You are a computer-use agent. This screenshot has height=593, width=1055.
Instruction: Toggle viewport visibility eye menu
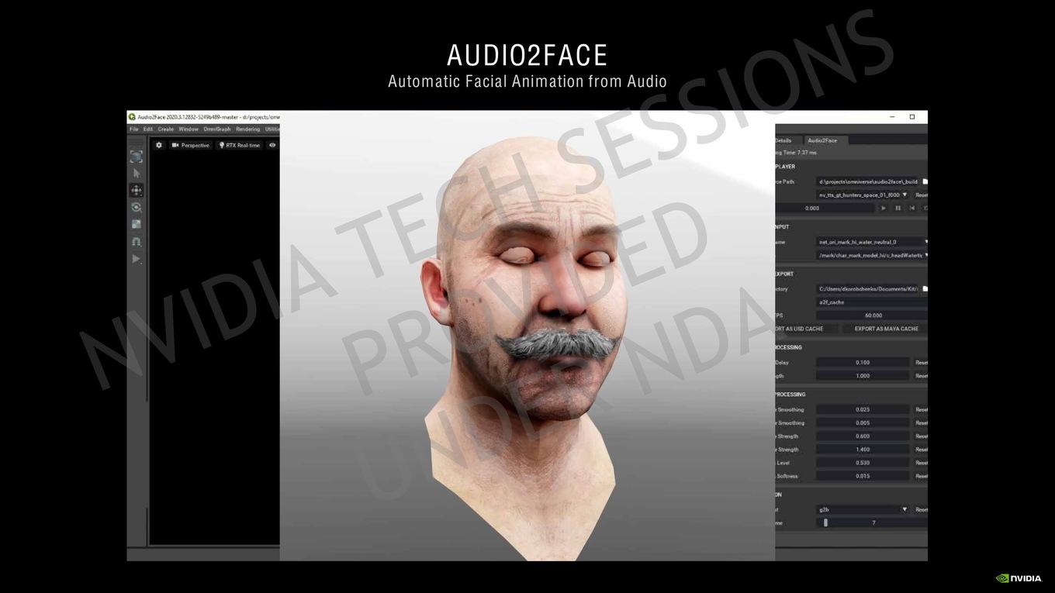click(x=272, y=145)
